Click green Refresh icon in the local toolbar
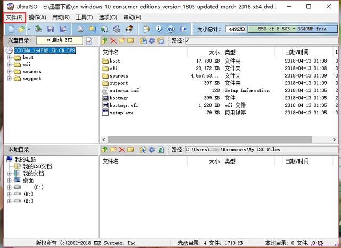Viewport: 341px width, 248px height. coord(161,149)
